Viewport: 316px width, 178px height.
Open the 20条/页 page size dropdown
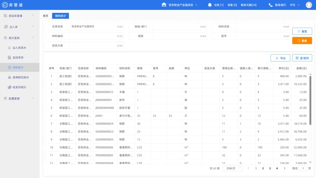232,168
